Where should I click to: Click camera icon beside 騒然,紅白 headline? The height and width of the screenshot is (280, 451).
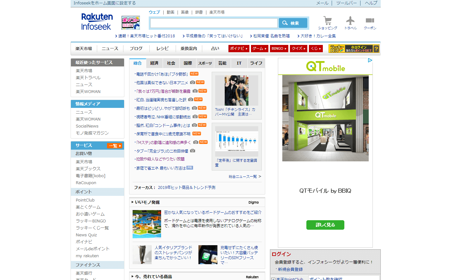[x=194, y=125]
